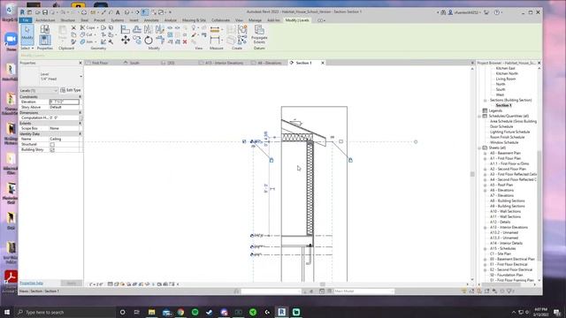
Task: Open C1 - Site Plan sheet
Action: (x=501, y=254)
